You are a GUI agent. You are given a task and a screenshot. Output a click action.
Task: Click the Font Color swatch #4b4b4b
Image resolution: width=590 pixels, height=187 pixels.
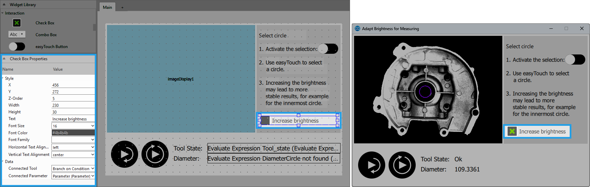[73, 133]
